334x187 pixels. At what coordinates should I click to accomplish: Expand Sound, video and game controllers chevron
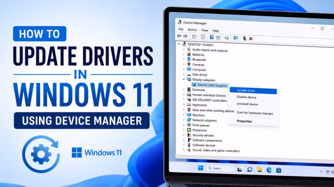point(184,150)
